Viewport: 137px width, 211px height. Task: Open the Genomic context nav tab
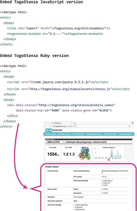click(x=64, y=134)
